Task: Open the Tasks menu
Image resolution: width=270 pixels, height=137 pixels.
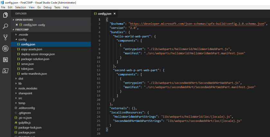Action: pos(57,7)
